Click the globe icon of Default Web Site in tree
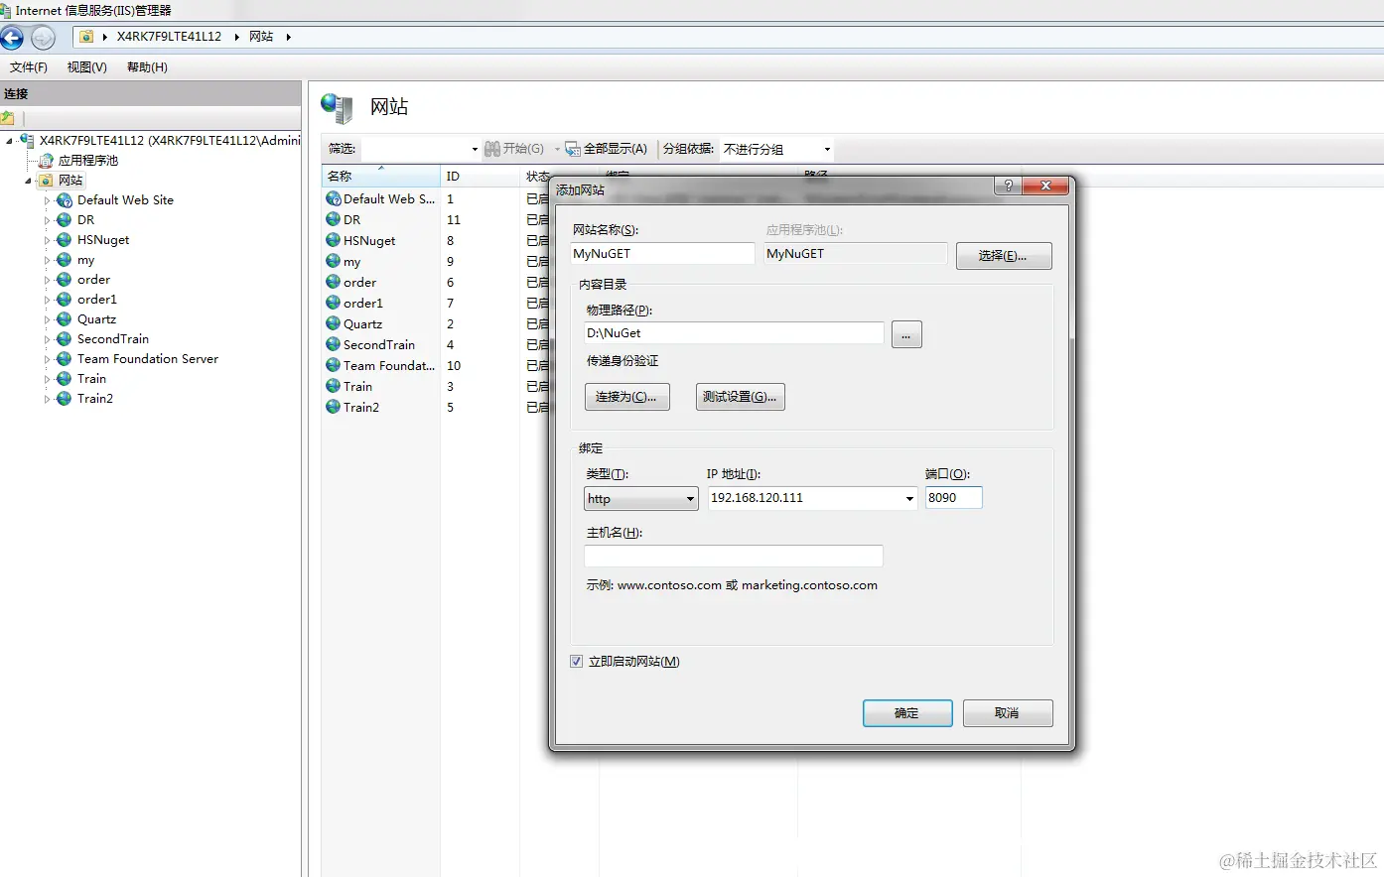The width and height of the screenshot is (1384, 877). (x=65, y=200)
